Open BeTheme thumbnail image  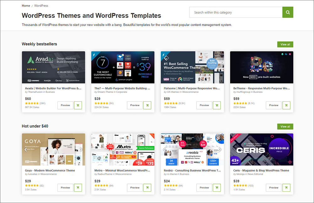262,67
